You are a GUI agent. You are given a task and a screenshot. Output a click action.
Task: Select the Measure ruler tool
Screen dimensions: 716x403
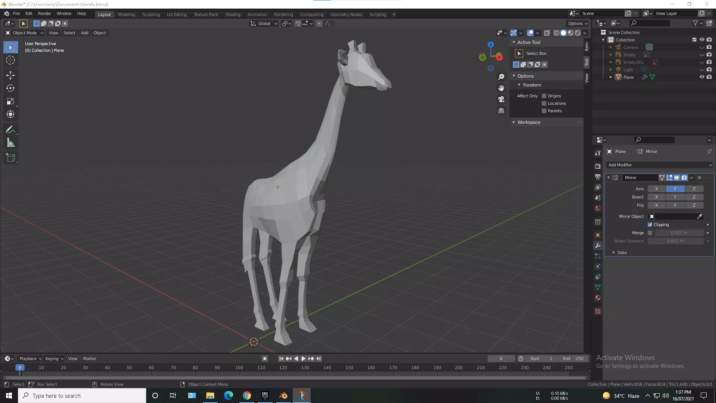[10, 143]
